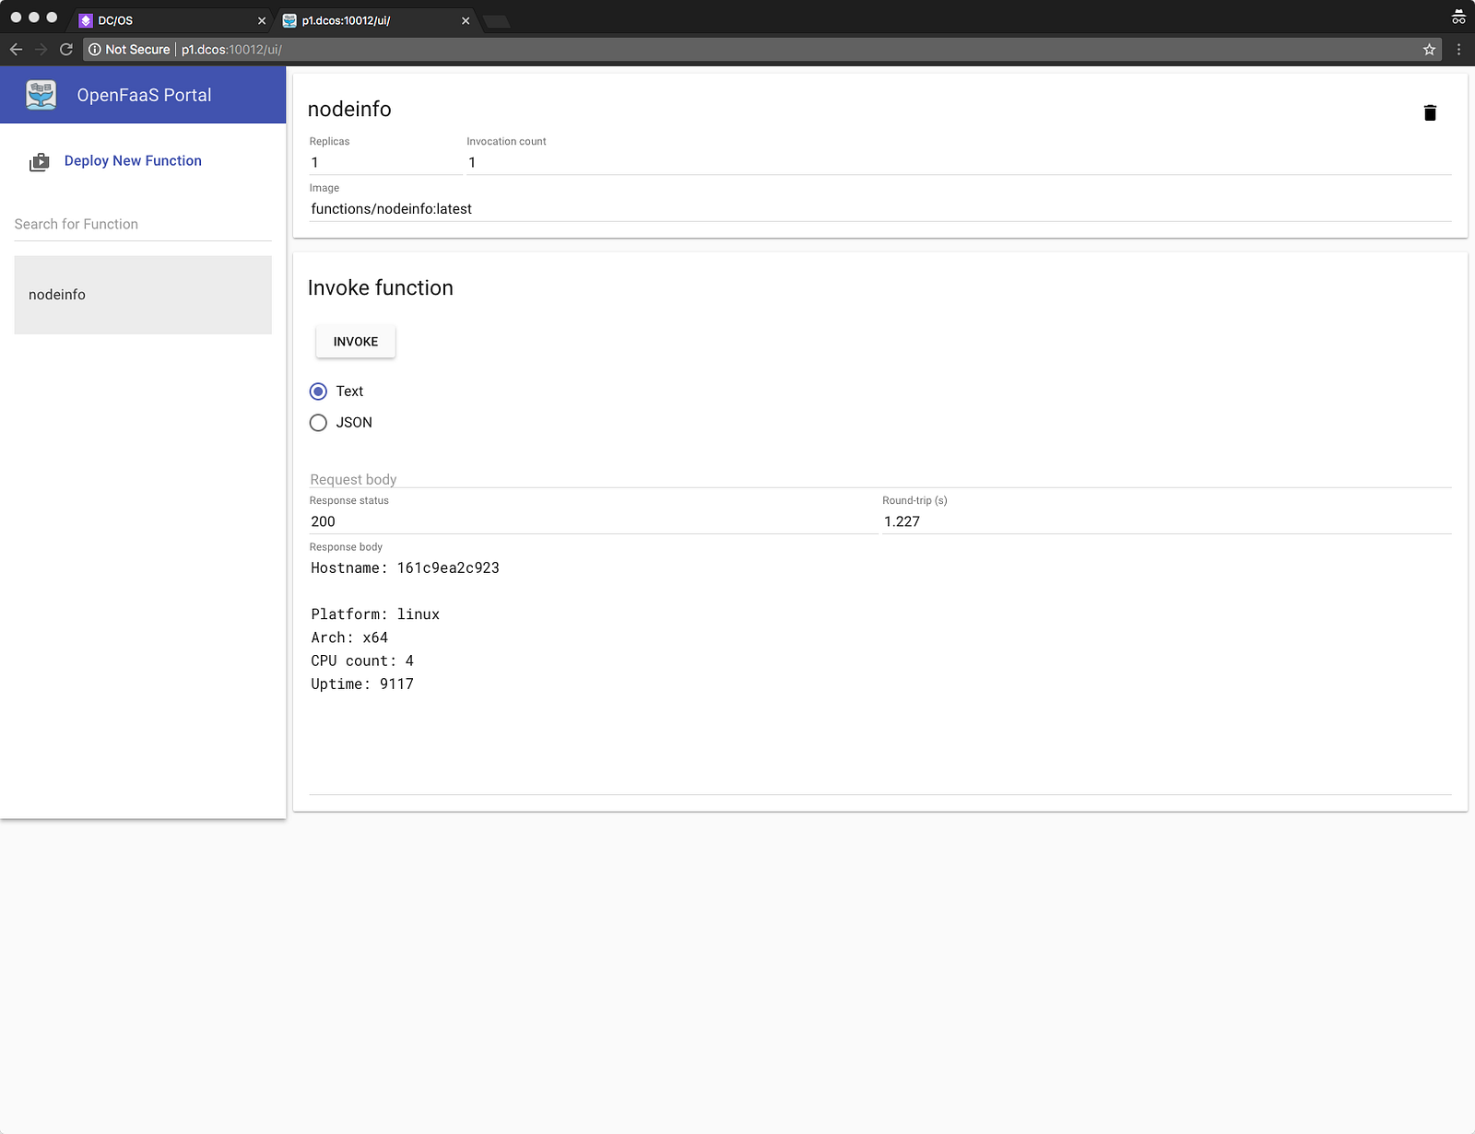Click the Arch: x64 response line
This screenshot has height=1134, width=1475.
click(x=349, y=637)
